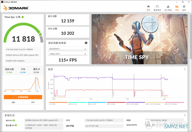Toggle the blue GPU temperature legend series
The width and height of the screenshot is (192, 132).
pyautogui.click(x=97, y=103)
